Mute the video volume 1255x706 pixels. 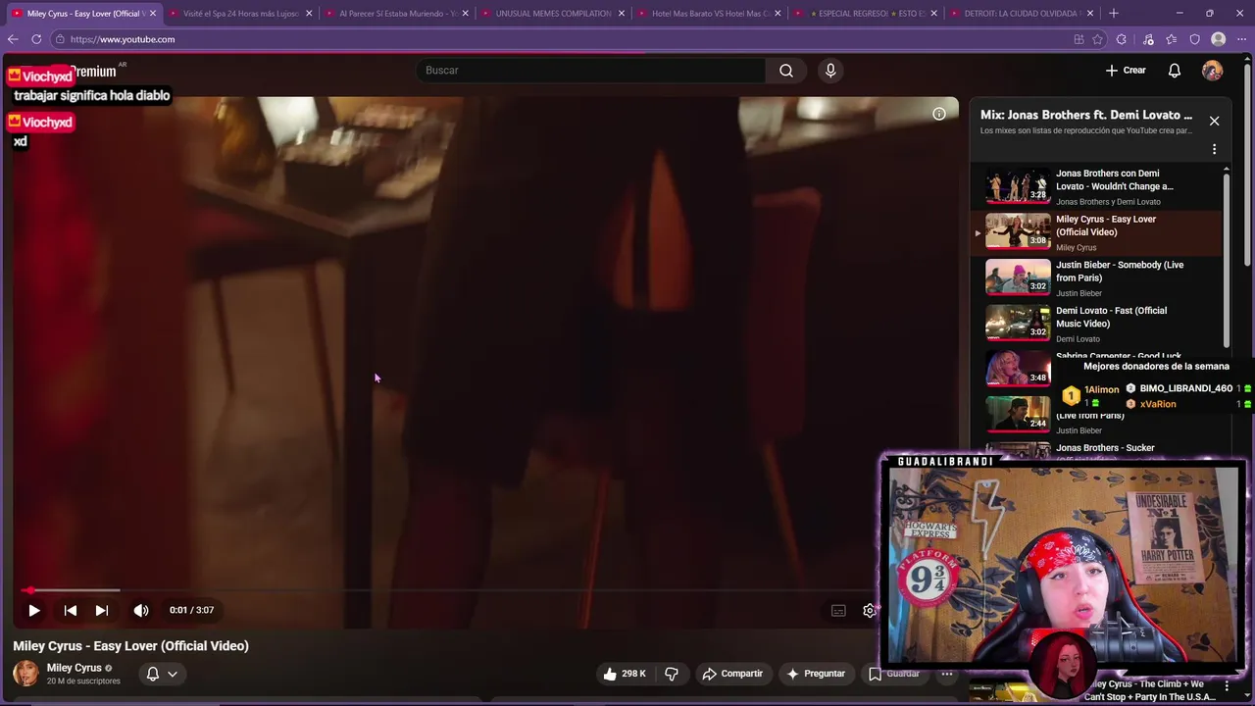(x=141, y=610)
